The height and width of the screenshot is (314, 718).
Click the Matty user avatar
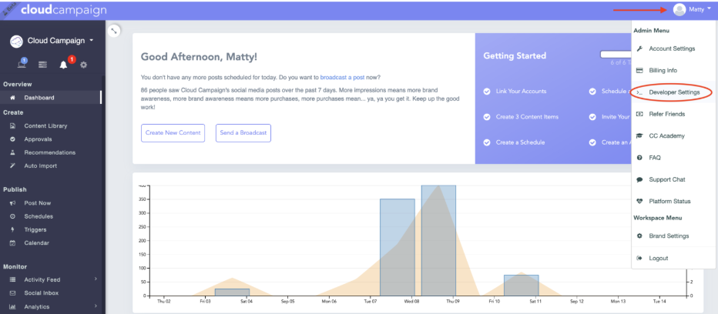[679, 9]
